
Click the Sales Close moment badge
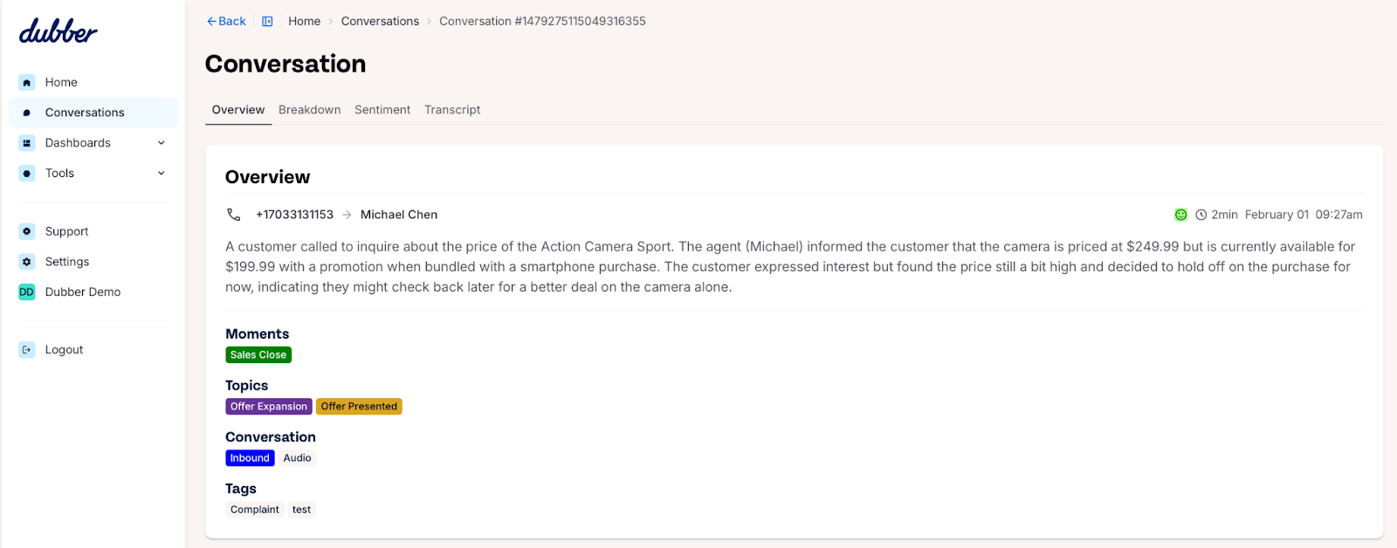[258, 355]
